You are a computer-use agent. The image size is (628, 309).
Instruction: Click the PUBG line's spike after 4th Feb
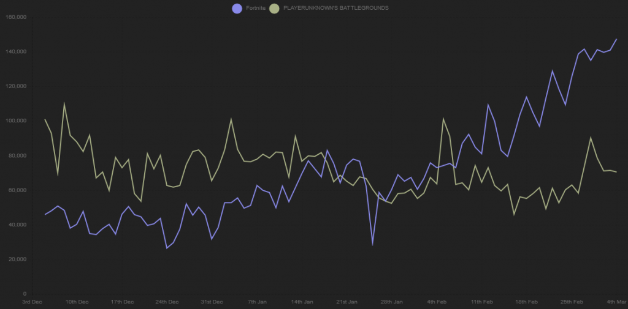click(443, 119)
